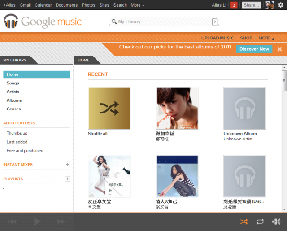
Task: Click the volume speaker icon
Action: pyautogui.click(x=276, y=222)
